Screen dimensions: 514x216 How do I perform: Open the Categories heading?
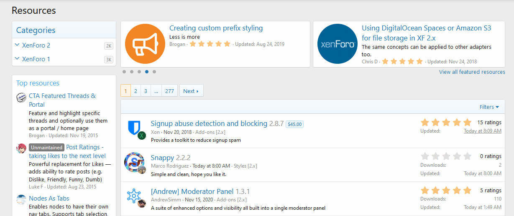click(x=36, y=30)
